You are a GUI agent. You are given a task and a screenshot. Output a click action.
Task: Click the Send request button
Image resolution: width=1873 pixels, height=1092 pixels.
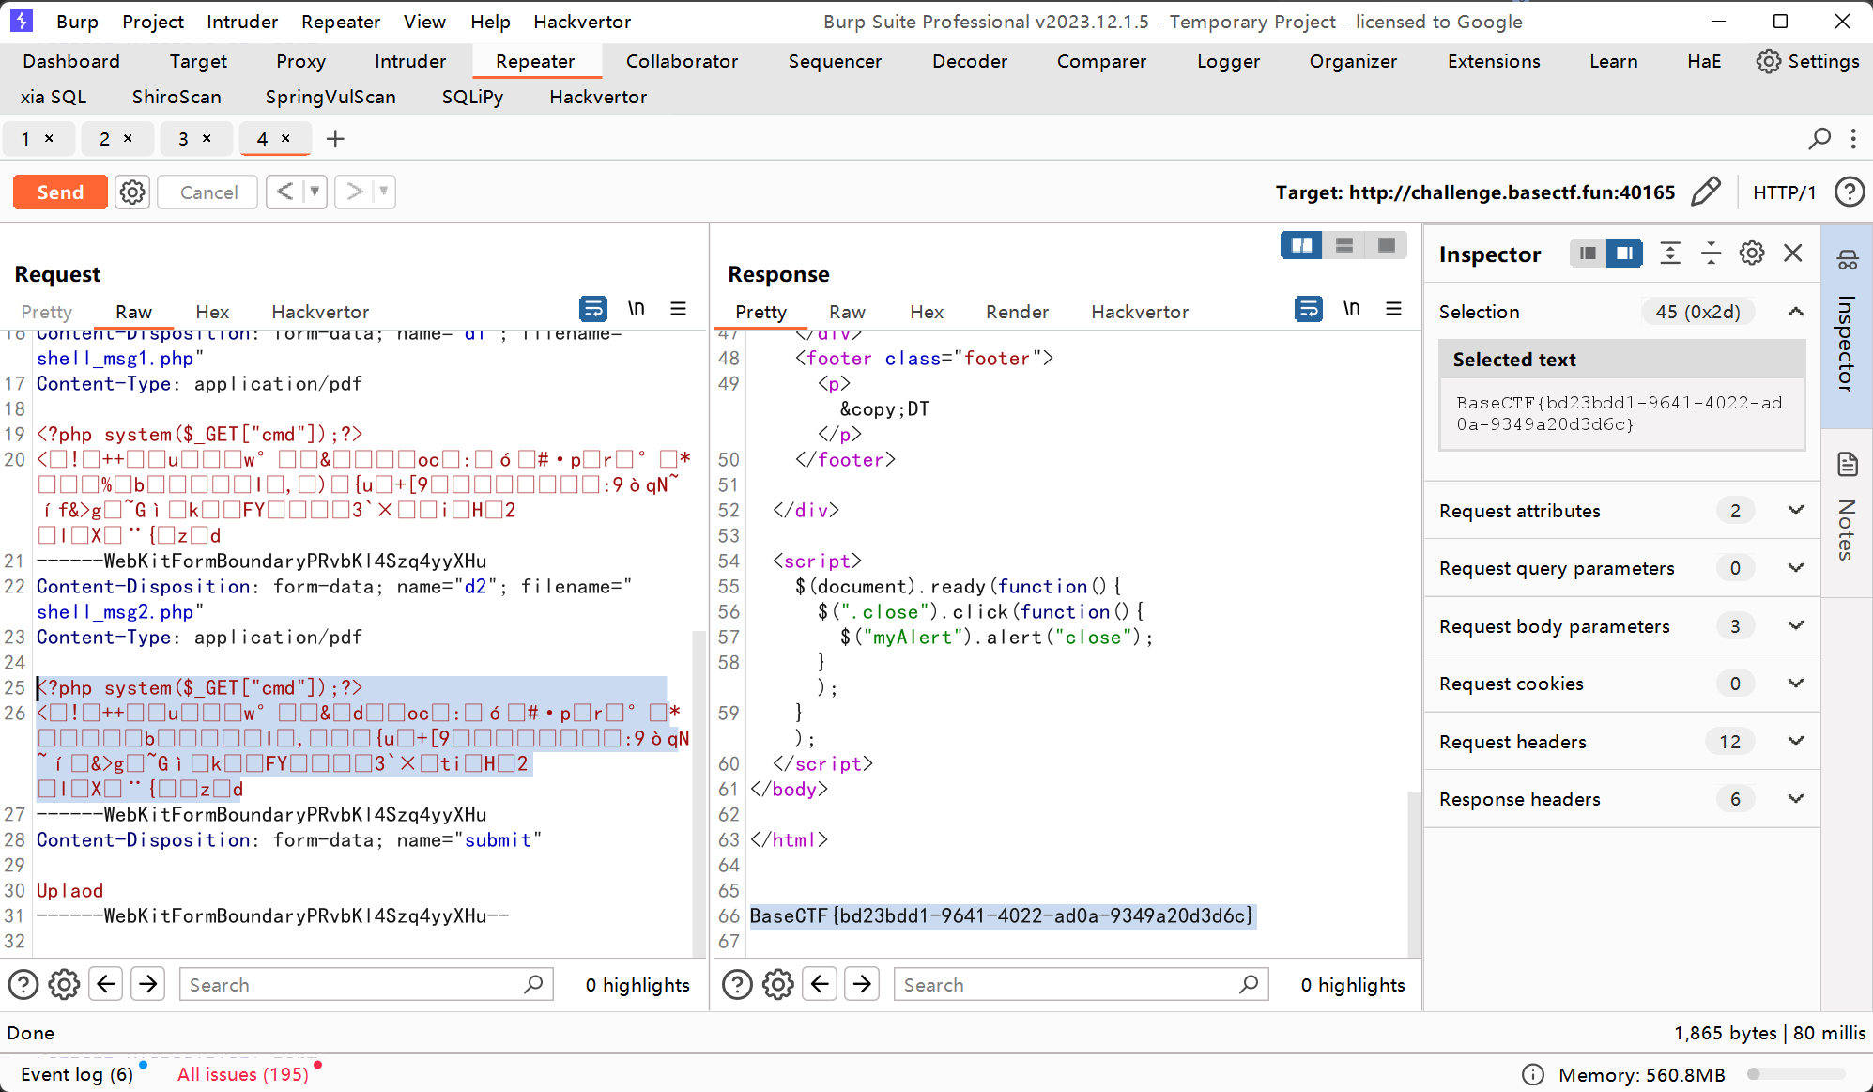click(60, 192)
